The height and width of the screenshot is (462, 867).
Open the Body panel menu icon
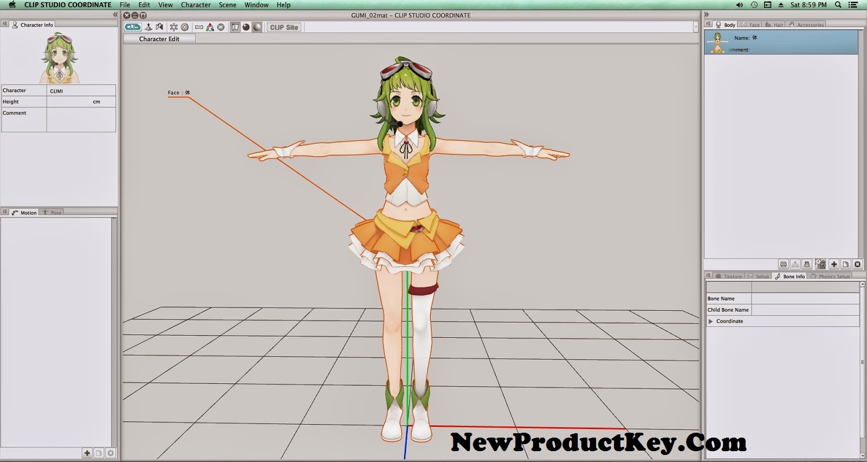(x=708, y=24)
